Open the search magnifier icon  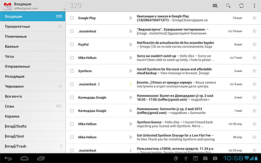click(228, 6)
